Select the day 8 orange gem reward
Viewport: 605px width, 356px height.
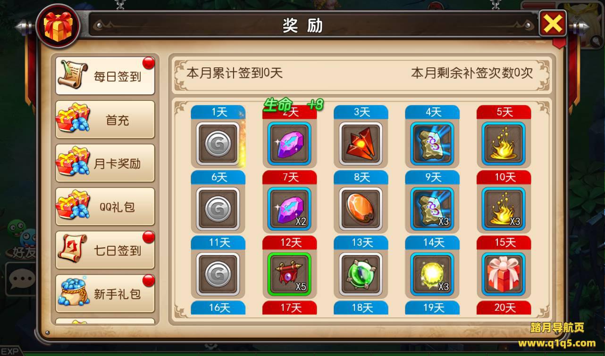pyautogui.click(x=361, y=209)
